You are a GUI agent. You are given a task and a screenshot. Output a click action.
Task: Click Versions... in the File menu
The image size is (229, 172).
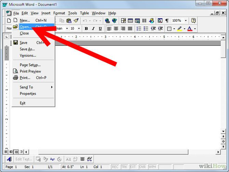[x=33, y=56]
